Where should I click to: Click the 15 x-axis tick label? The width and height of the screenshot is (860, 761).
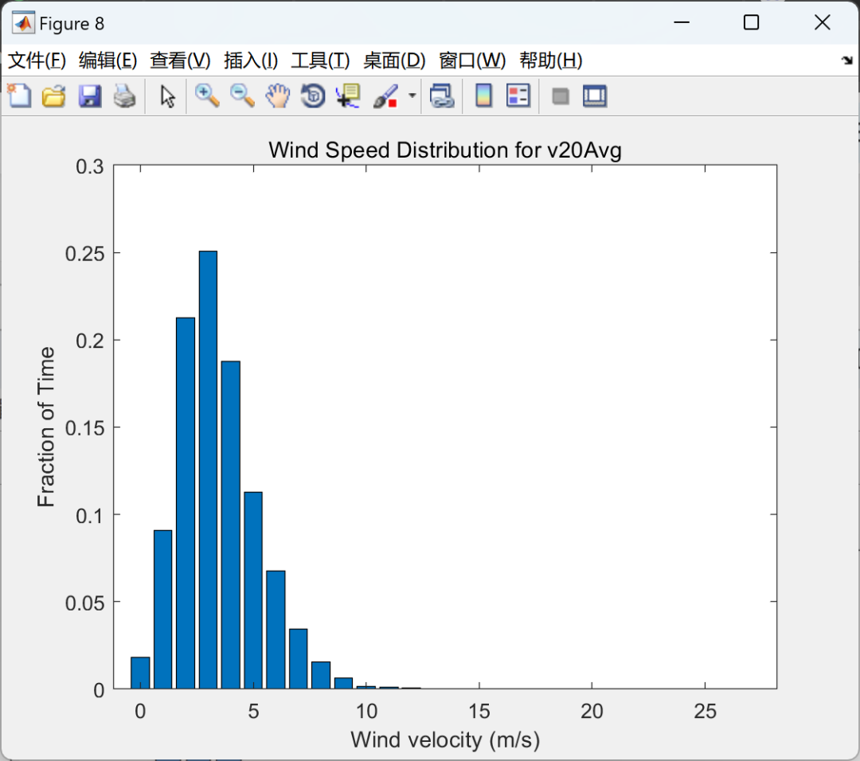coord(479,711)
